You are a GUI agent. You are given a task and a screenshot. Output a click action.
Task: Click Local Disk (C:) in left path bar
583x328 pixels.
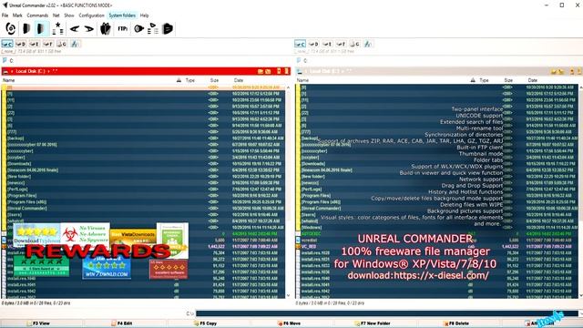click(x=30, y=71)
